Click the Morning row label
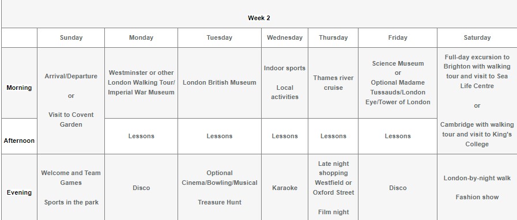517x220 pixels. (x=19, y=88)
